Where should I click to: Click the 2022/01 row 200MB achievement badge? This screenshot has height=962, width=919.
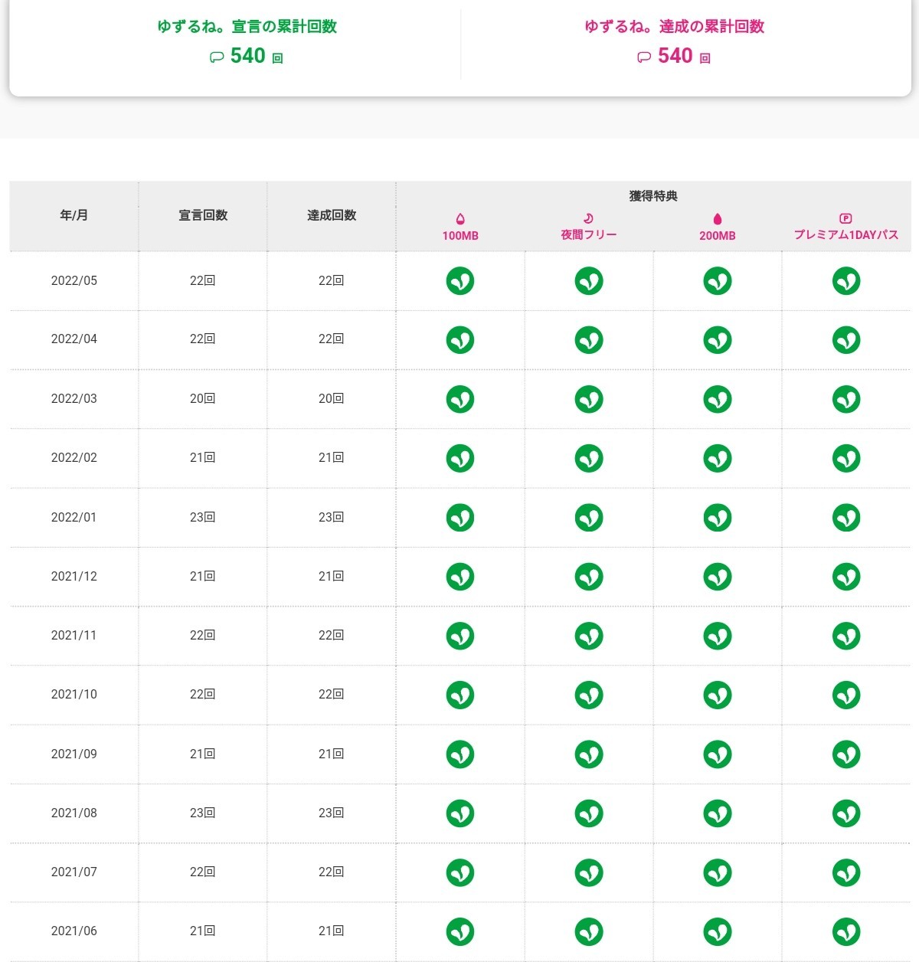click(718, 518)
